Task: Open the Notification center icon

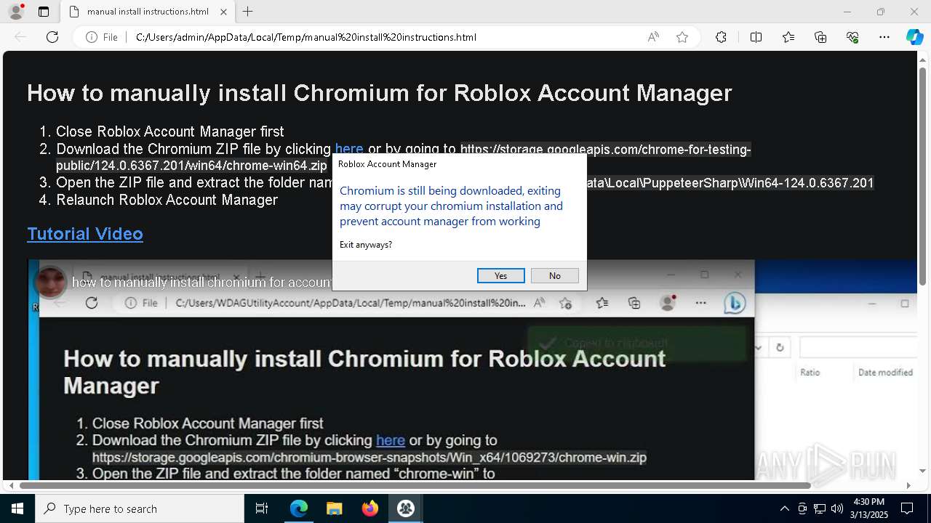Action: coord(907,508)
